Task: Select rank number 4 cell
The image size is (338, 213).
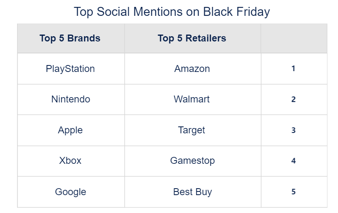Action: point(293,161)
